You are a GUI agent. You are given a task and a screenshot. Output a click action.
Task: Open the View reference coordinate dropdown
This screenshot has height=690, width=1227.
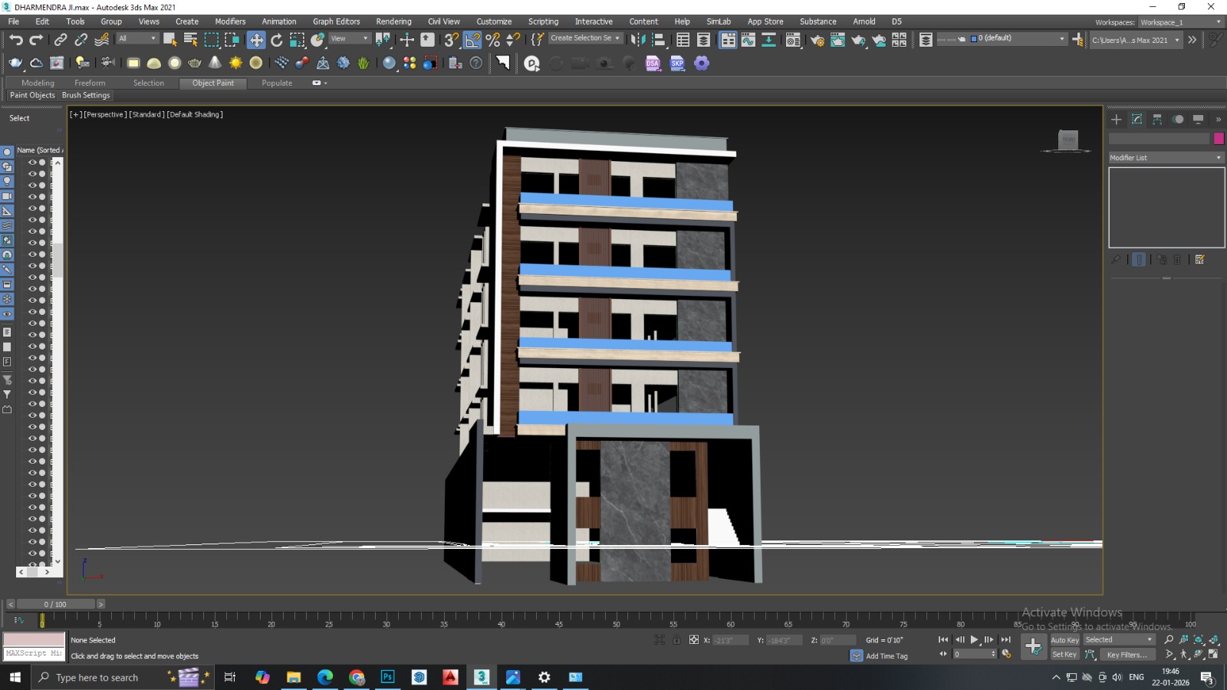(x=350, y=38)
